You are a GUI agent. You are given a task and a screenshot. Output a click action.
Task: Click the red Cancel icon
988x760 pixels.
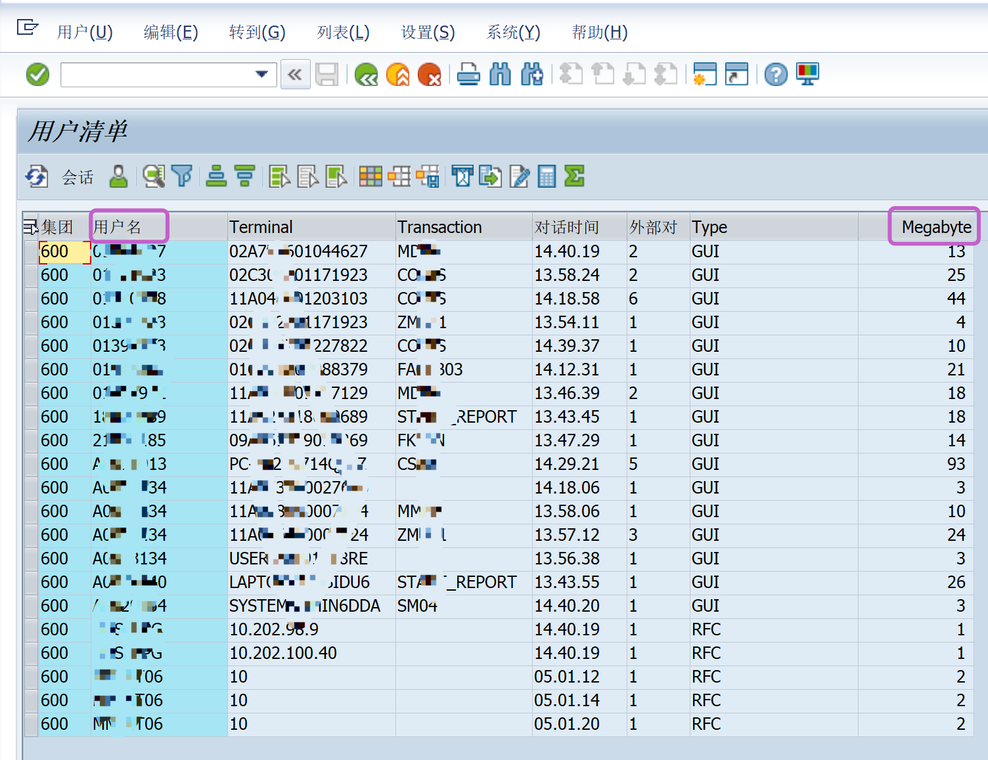[429, 74]
